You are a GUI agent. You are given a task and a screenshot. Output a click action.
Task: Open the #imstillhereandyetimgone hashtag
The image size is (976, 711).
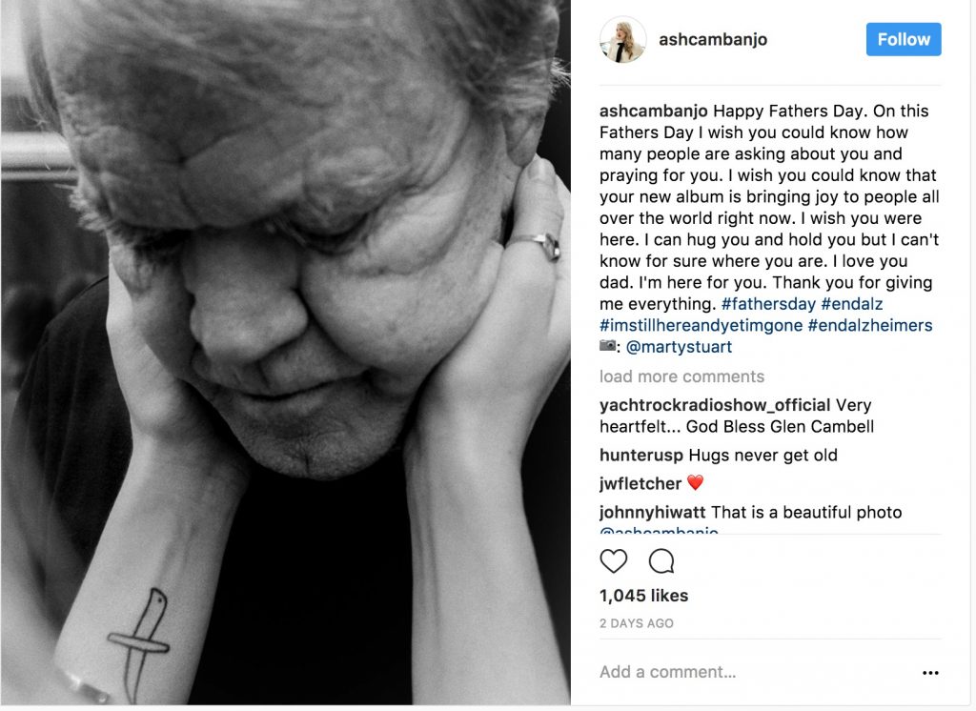coord(701,325)
